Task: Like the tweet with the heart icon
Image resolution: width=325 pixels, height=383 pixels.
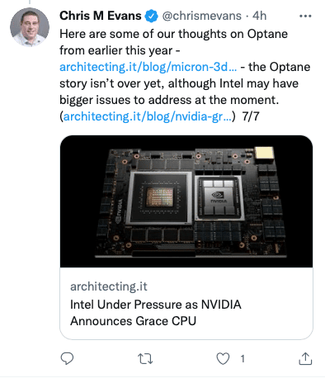Action: coord(223,358)
